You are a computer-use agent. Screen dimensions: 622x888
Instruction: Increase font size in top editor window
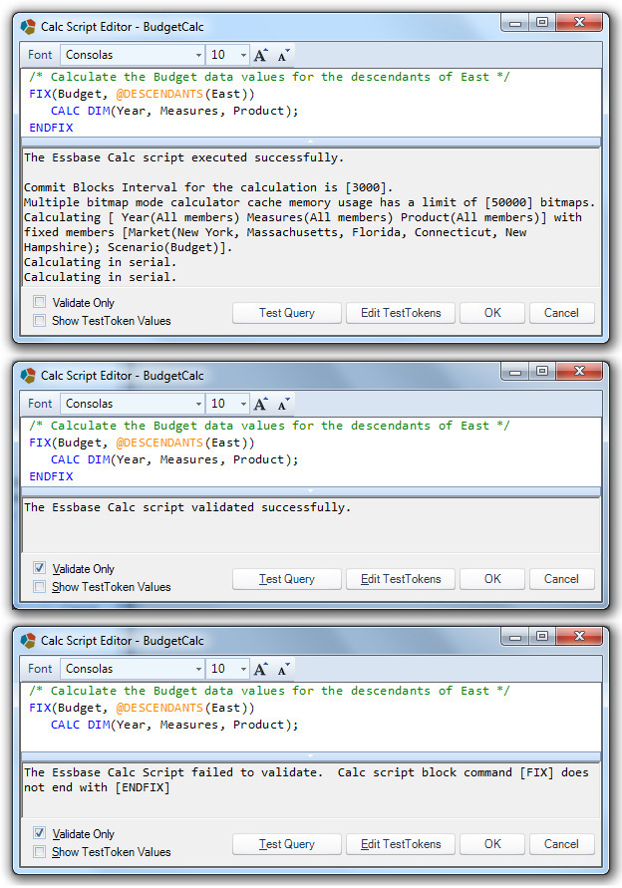(260, 55)
